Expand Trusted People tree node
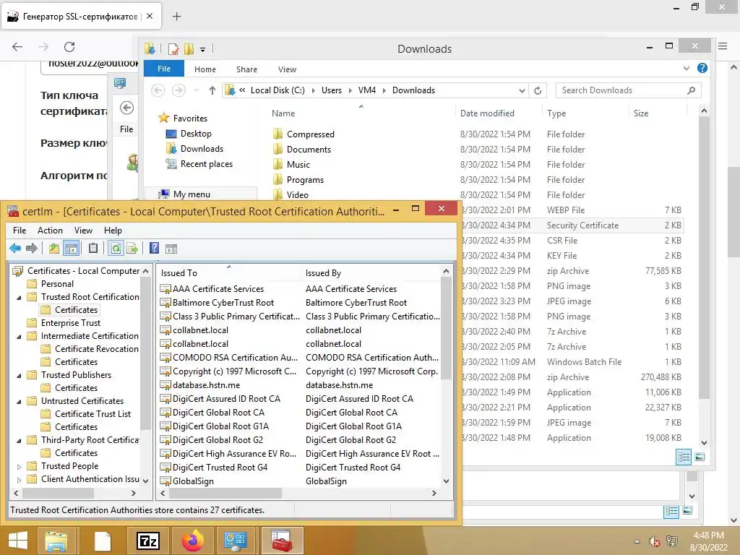 coord(19,466)
